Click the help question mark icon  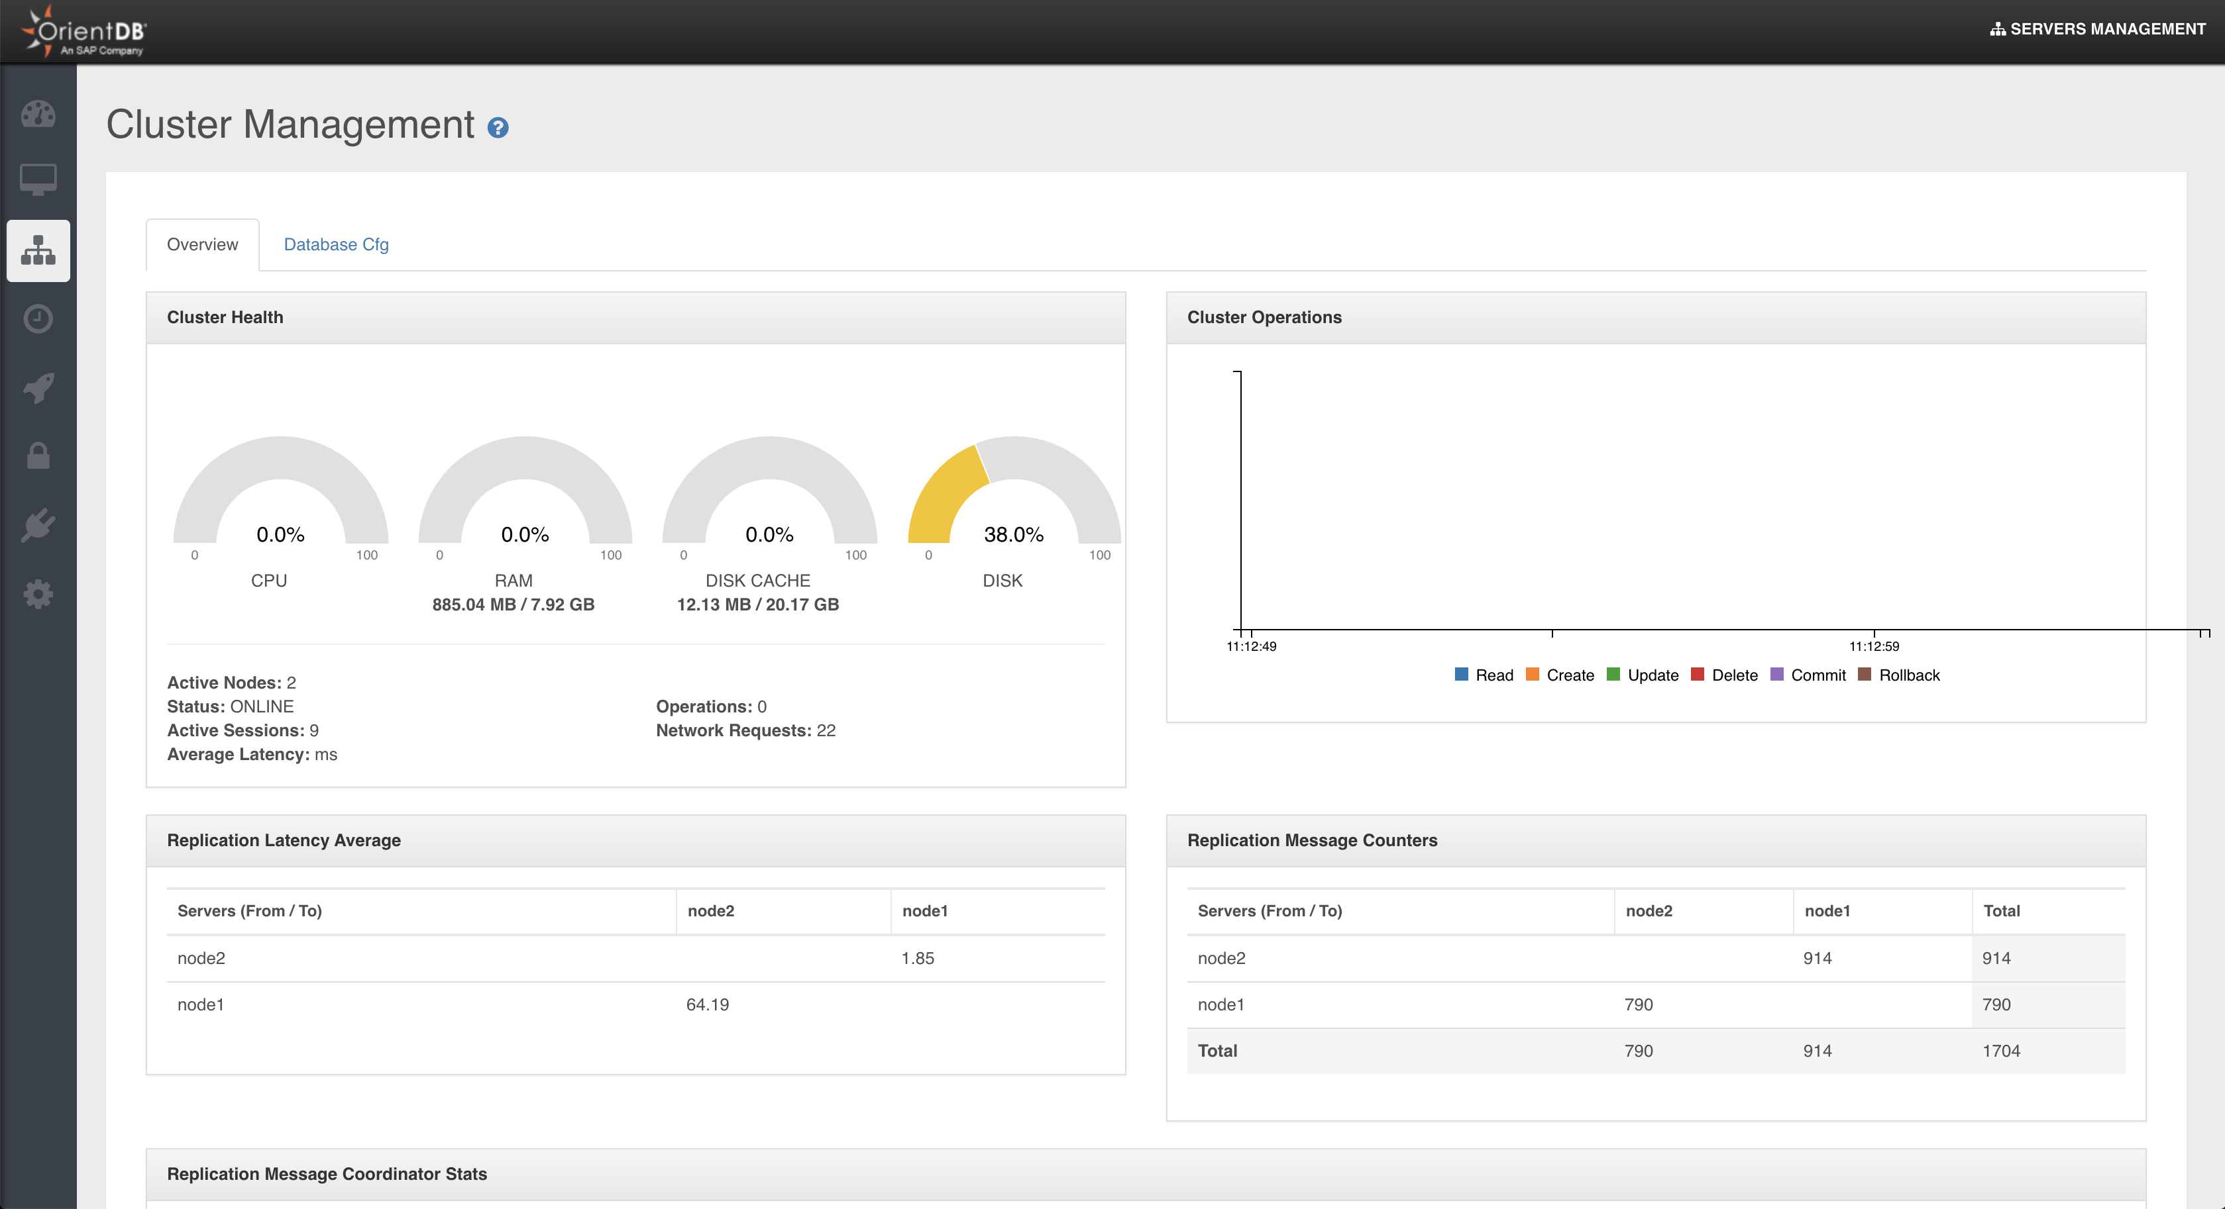(498, 128)
